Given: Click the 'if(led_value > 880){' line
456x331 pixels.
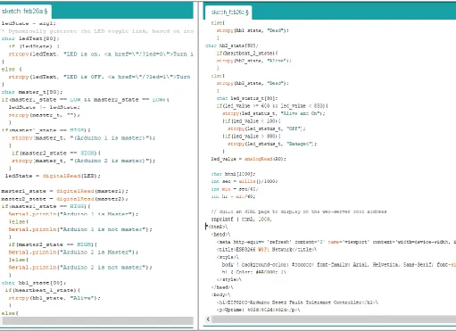Looking at the screenshot, I should pos(252,137).
